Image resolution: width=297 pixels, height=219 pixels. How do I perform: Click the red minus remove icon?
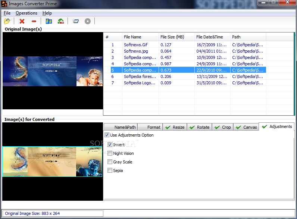(34, 21)
